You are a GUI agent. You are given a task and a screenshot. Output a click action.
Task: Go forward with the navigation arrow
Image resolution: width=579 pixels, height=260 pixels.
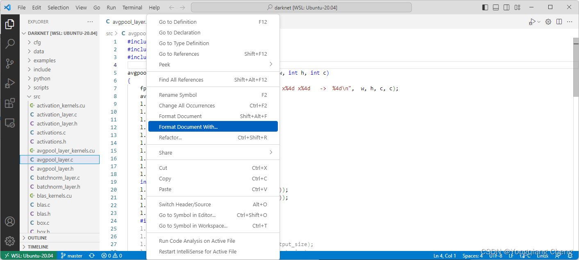[182, 7]
